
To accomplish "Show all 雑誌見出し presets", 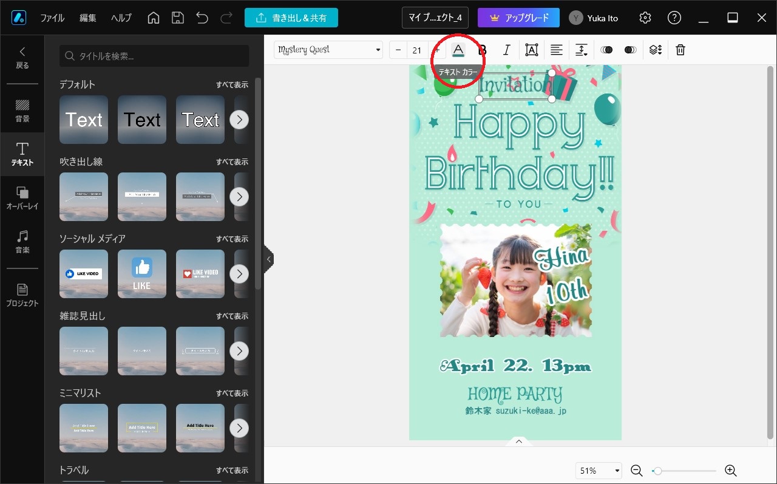I will pos(232,316).
